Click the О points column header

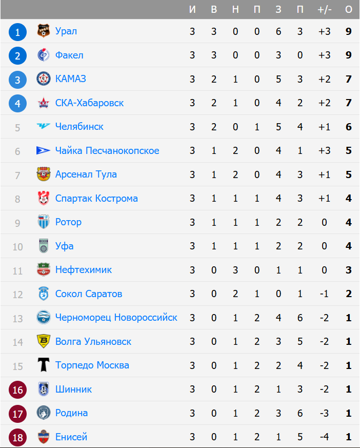click(x=349, y=10)
